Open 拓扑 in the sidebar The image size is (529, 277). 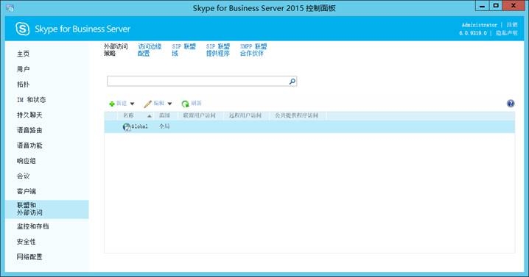(x=24, y=84)
